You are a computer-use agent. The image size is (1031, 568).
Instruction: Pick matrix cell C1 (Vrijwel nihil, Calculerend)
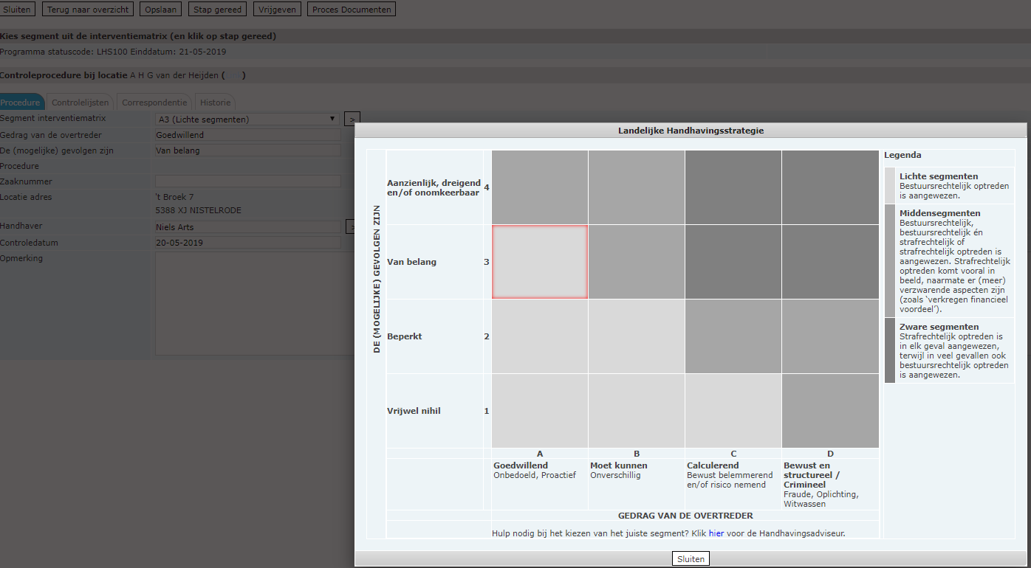[733, 411]
